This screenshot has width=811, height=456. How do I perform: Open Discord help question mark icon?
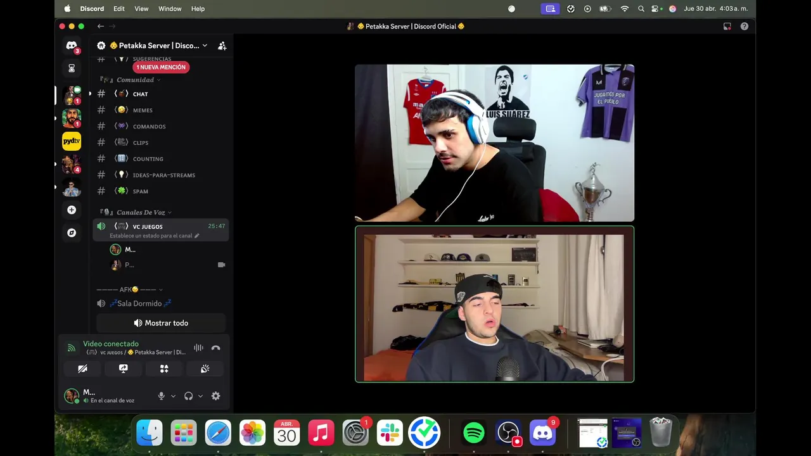[744, 26]
